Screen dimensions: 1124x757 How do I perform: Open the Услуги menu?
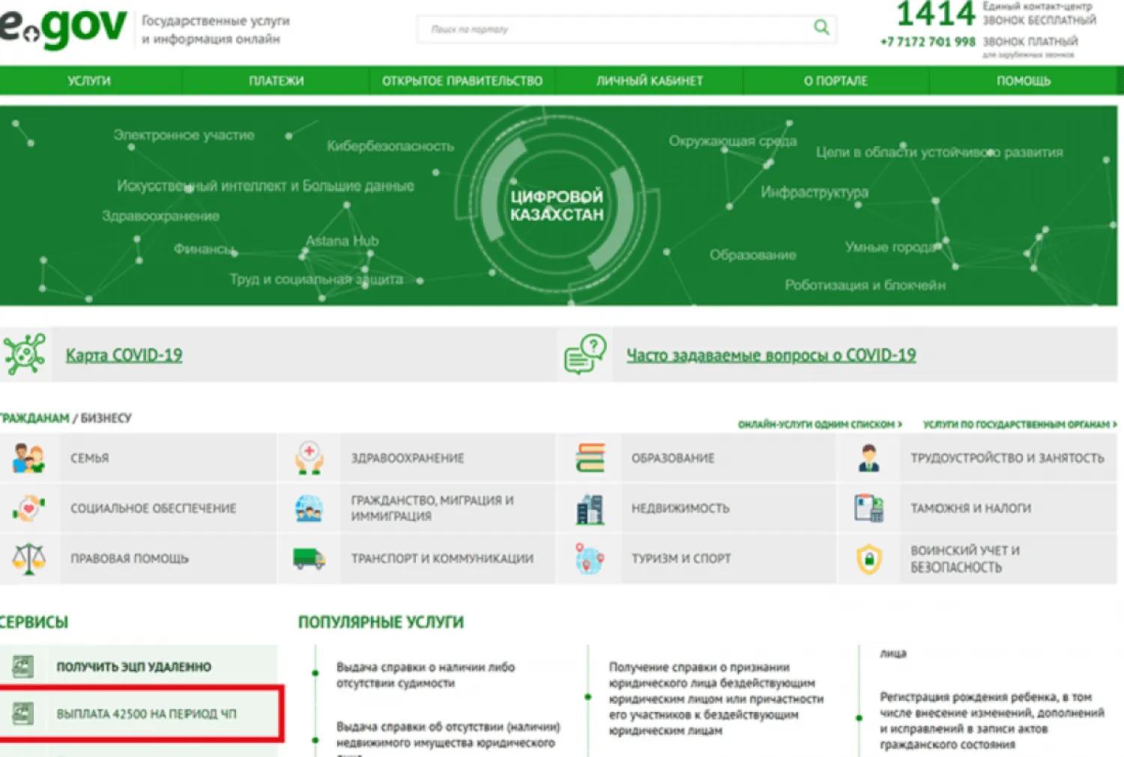[89, 81]
